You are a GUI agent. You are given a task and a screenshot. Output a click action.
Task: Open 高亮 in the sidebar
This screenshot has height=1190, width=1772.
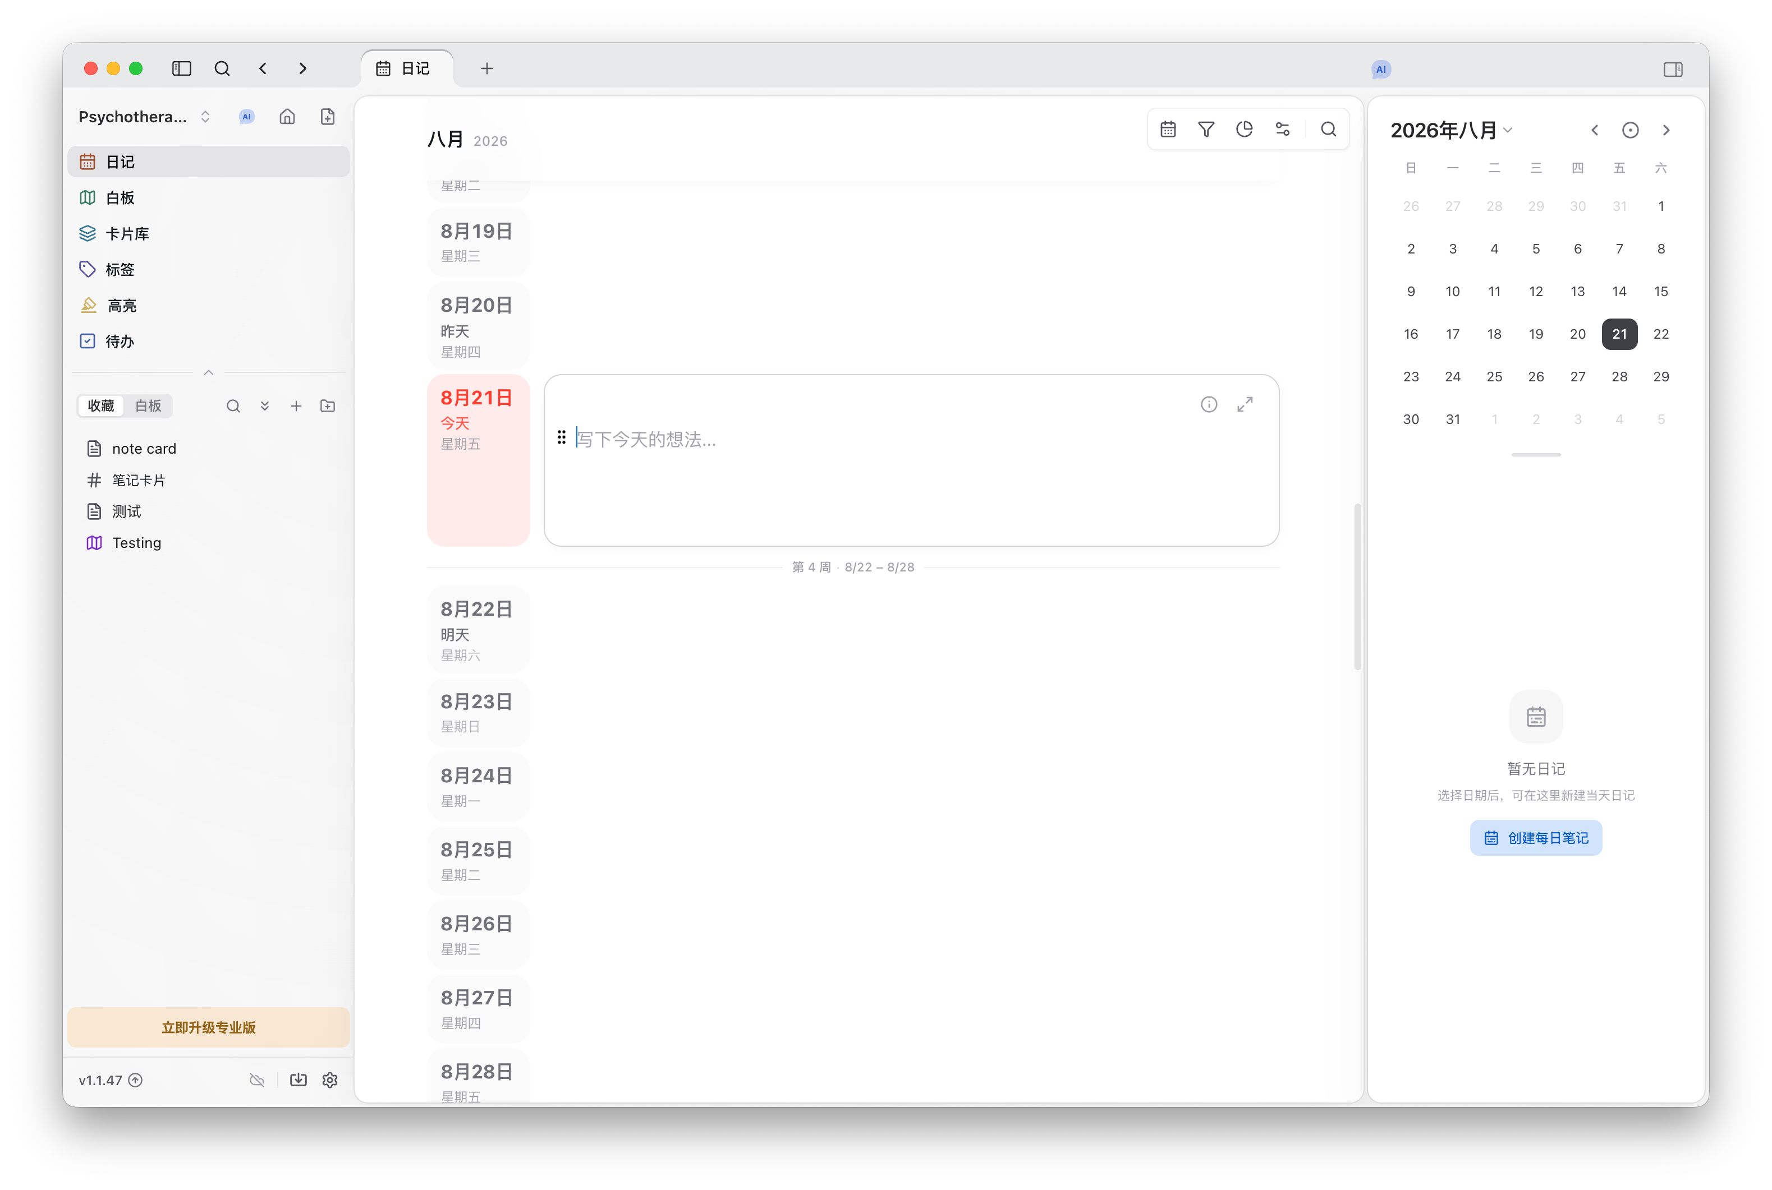pos(209,305)
